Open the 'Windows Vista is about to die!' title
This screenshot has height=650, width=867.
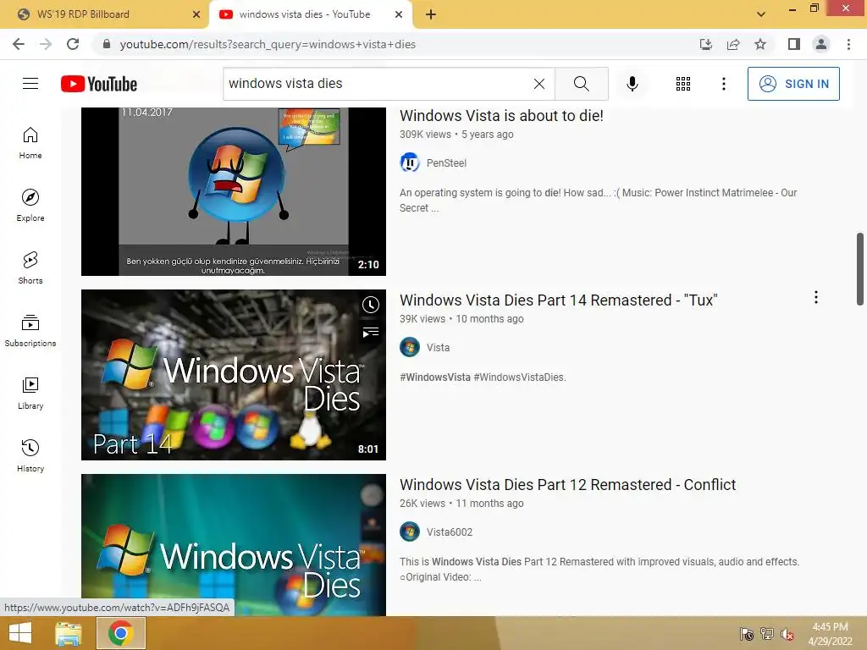501,115
